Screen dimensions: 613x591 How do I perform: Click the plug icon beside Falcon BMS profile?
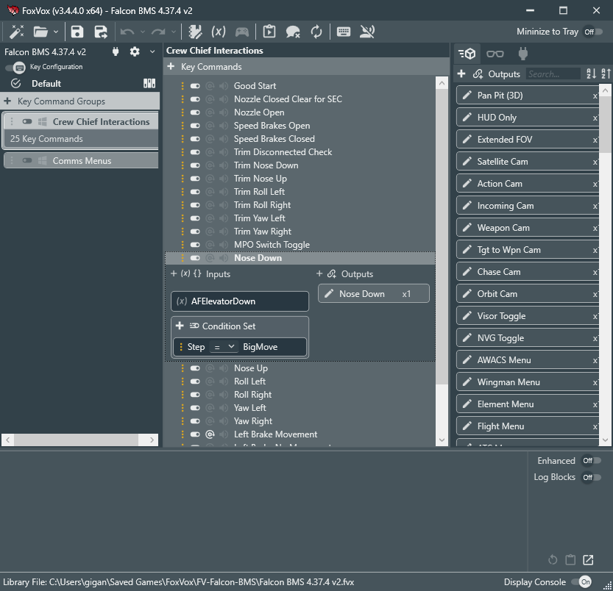coord(116,51)
